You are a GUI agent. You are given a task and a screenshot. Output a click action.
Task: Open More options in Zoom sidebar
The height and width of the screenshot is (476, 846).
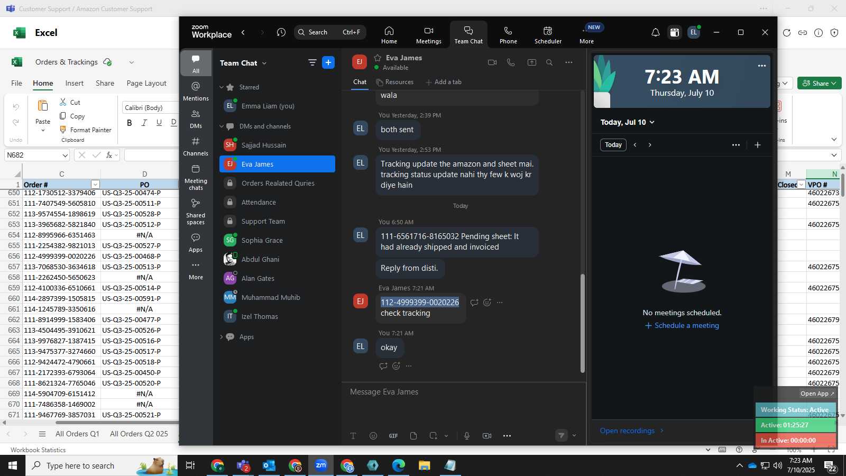[196, 270]
